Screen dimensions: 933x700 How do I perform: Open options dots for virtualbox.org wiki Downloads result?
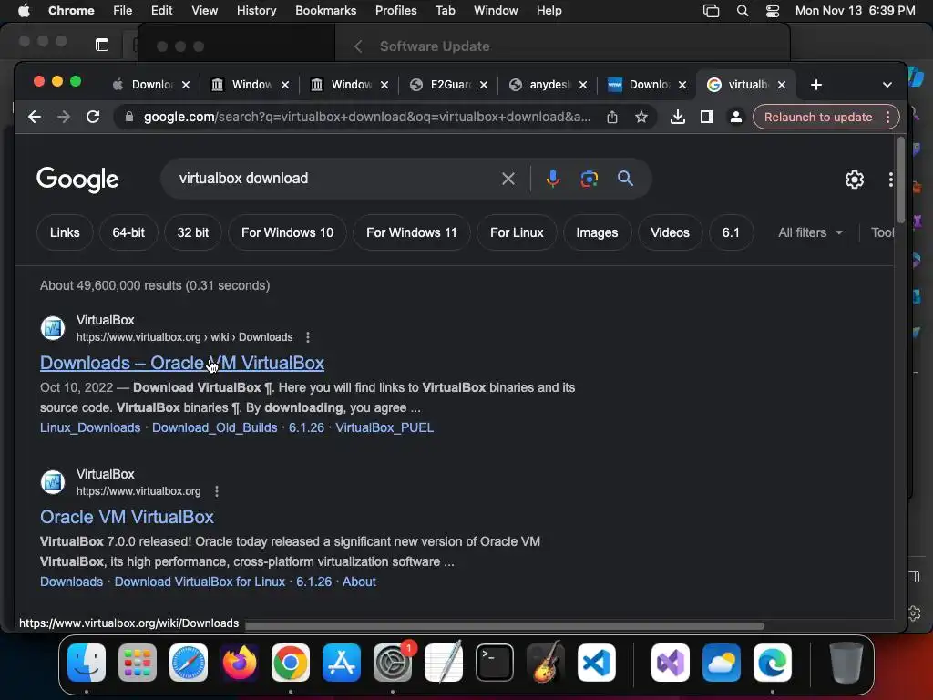coord(308,337)
